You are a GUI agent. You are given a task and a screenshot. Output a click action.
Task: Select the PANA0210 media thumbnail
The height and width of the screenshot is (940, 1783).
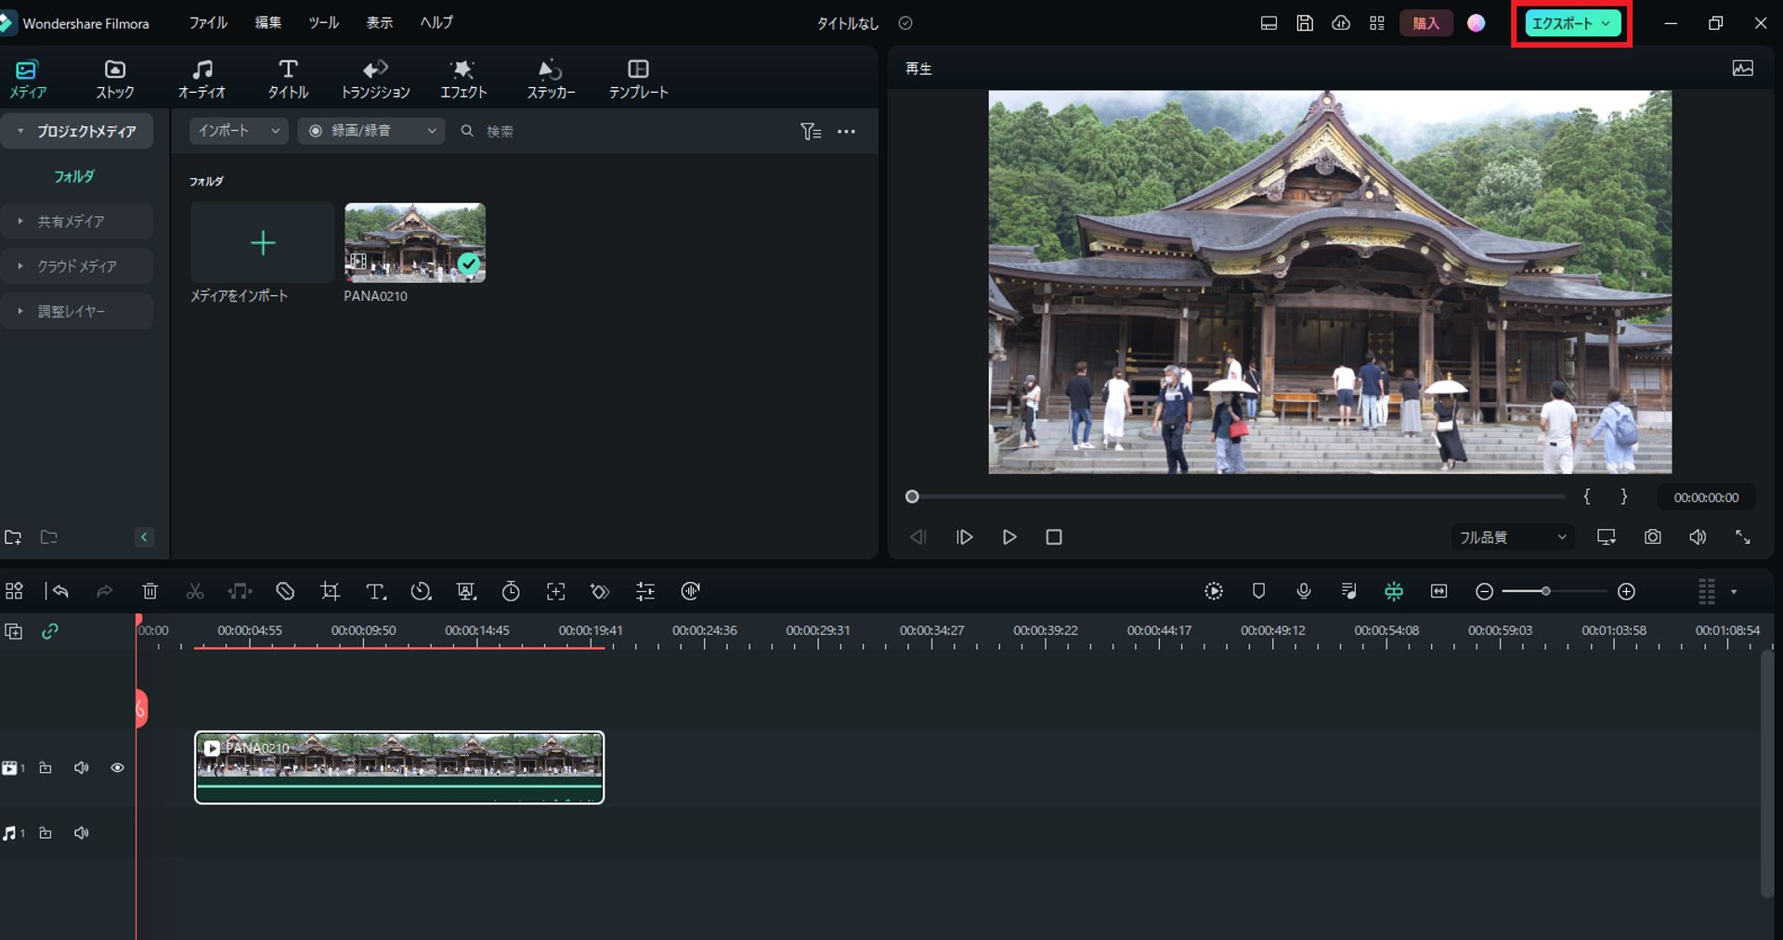[x=414, y=242]
